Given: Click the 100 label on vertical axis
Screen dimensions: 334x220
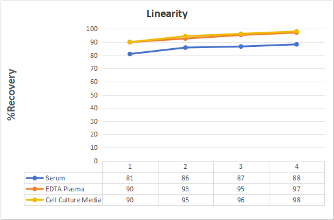Looking at the screenshot, I should (92, 29).
